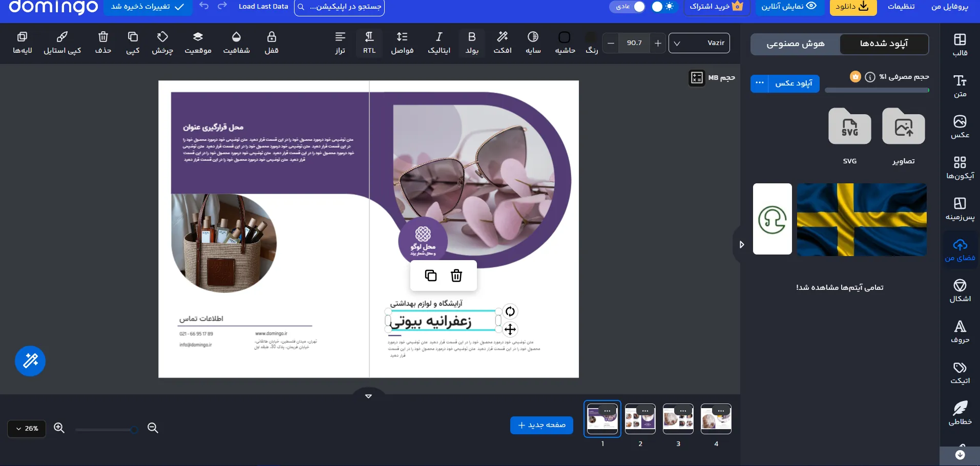Open the پس‌زمینه (Background) sidebar panel

click(x=960, y=208)
